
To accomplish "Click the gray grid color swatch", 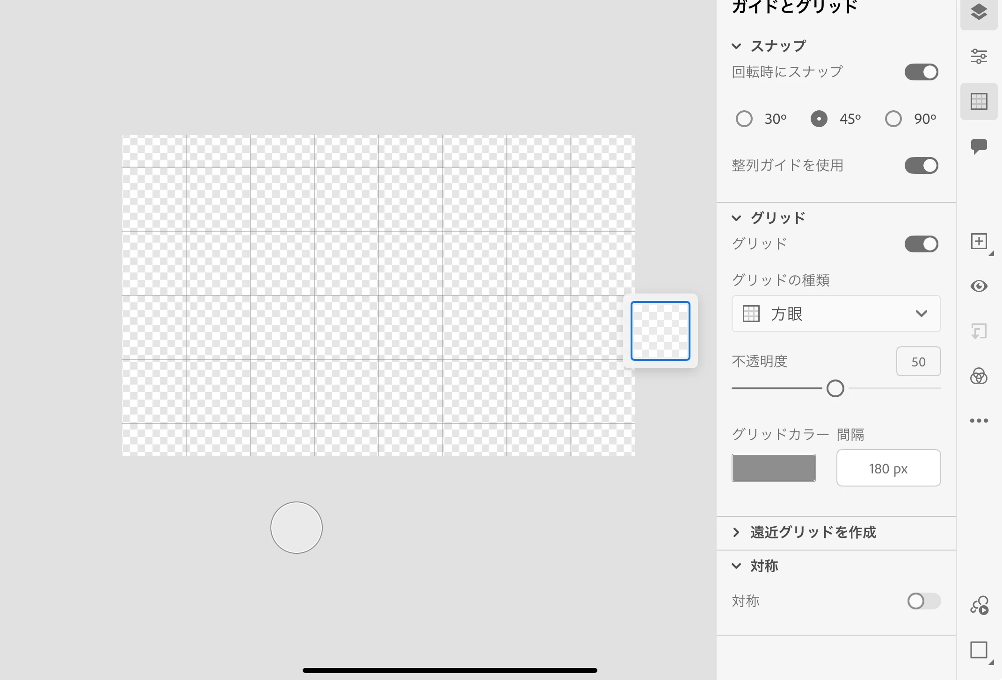I will pos(773,468).
